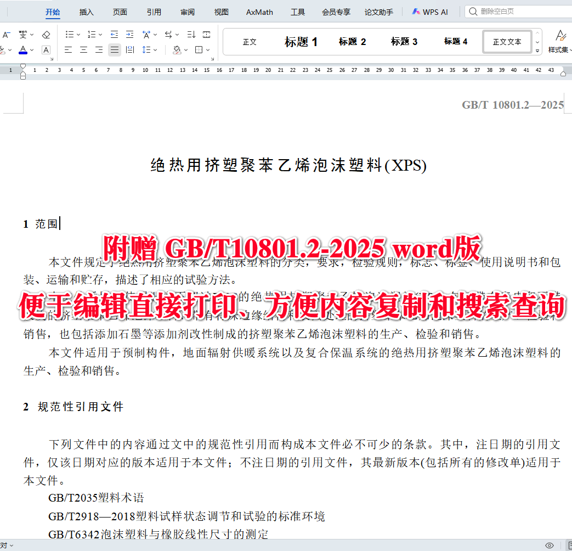The image size is (572, 551).
Task: Open the 审阅 tab
Action: pos(188,12)
